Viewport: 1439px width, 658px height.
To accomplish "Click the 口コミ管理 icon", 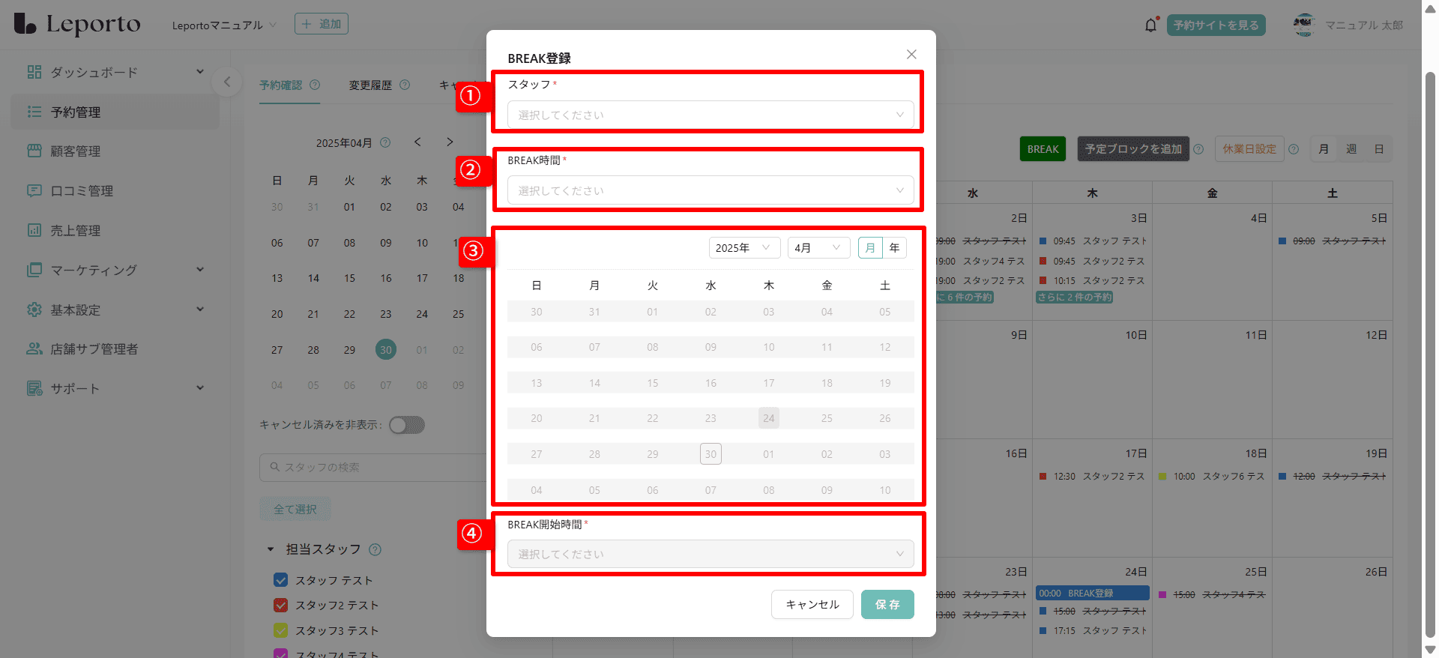I will point(34,190).
